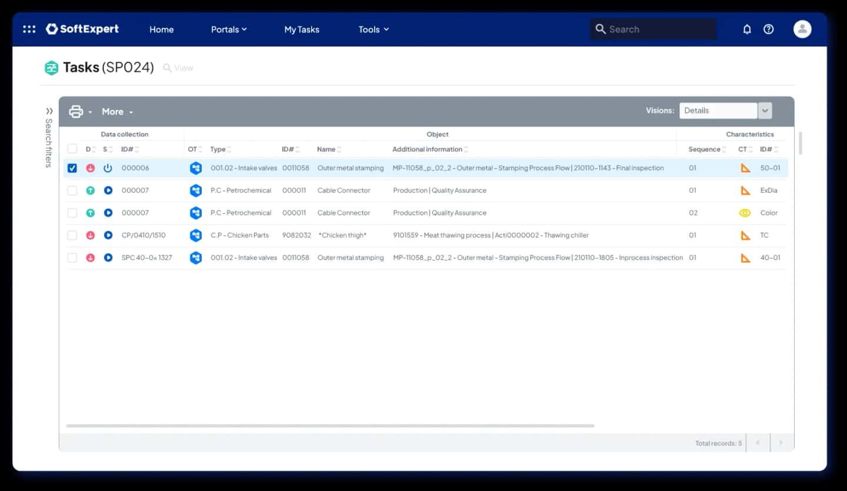Screen dimensions: 847x491
Task: Toggle the select-all header checkbox
Action: (x=72, y=149)
